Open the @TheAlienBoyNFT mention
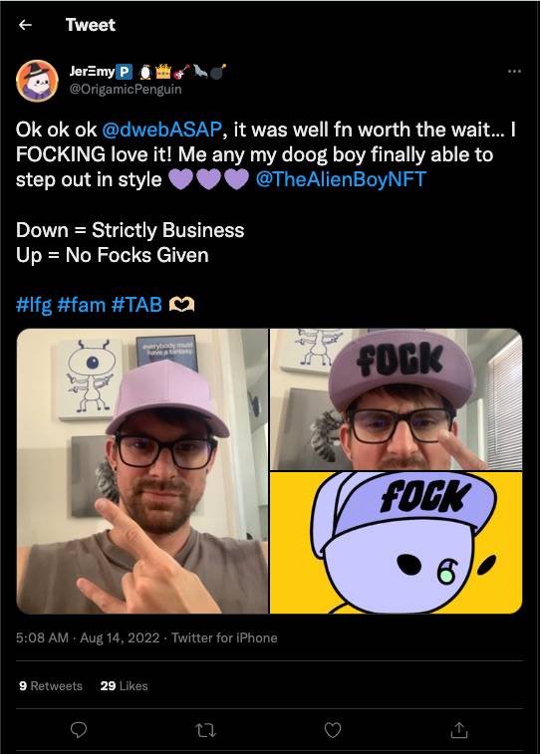 tap(341, 179)
